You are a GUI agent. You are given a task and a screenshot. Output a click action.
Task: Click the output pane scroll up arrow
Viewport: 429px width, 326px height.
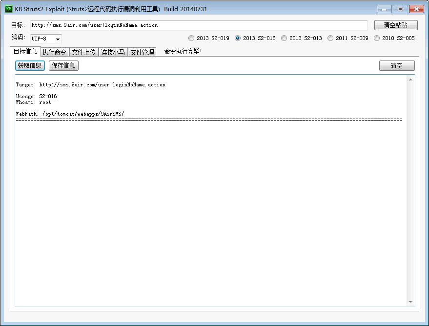pos(410,80)
